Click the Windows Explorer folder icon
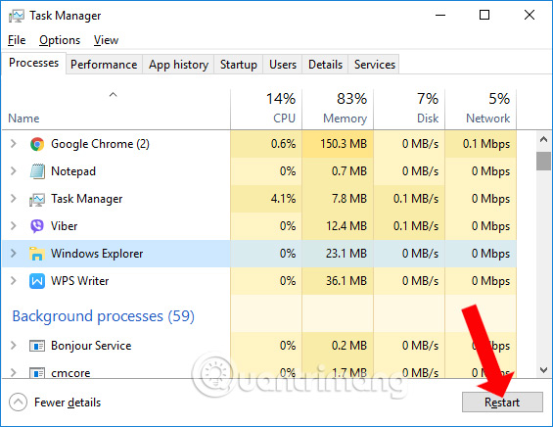Image resolution: width=553 pixels, height=427 pixels. [x=37, y=254]
